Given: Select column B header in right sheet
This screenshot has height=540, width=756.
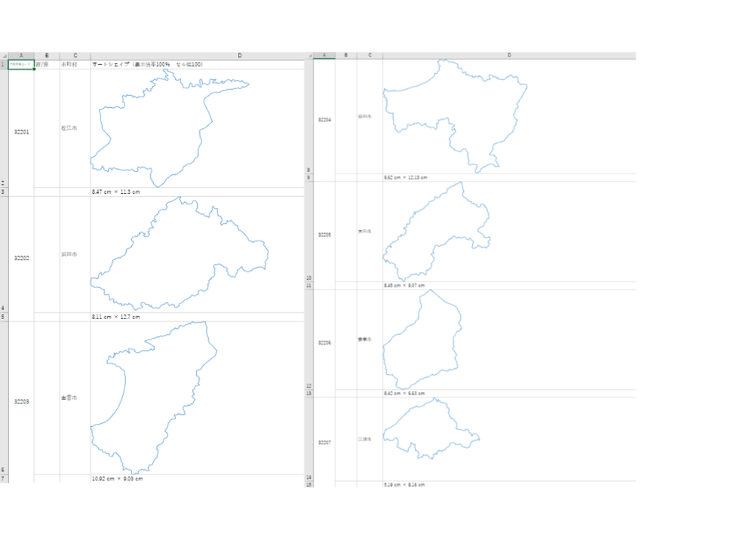Looking at the screenshot, I should pyautogui.click(x=346, y=56).
